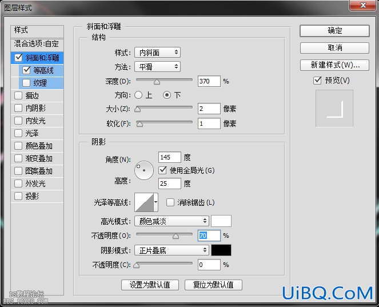
Task: Click the shadow 不透明度(C) slider handle
Action: [136, 265]
